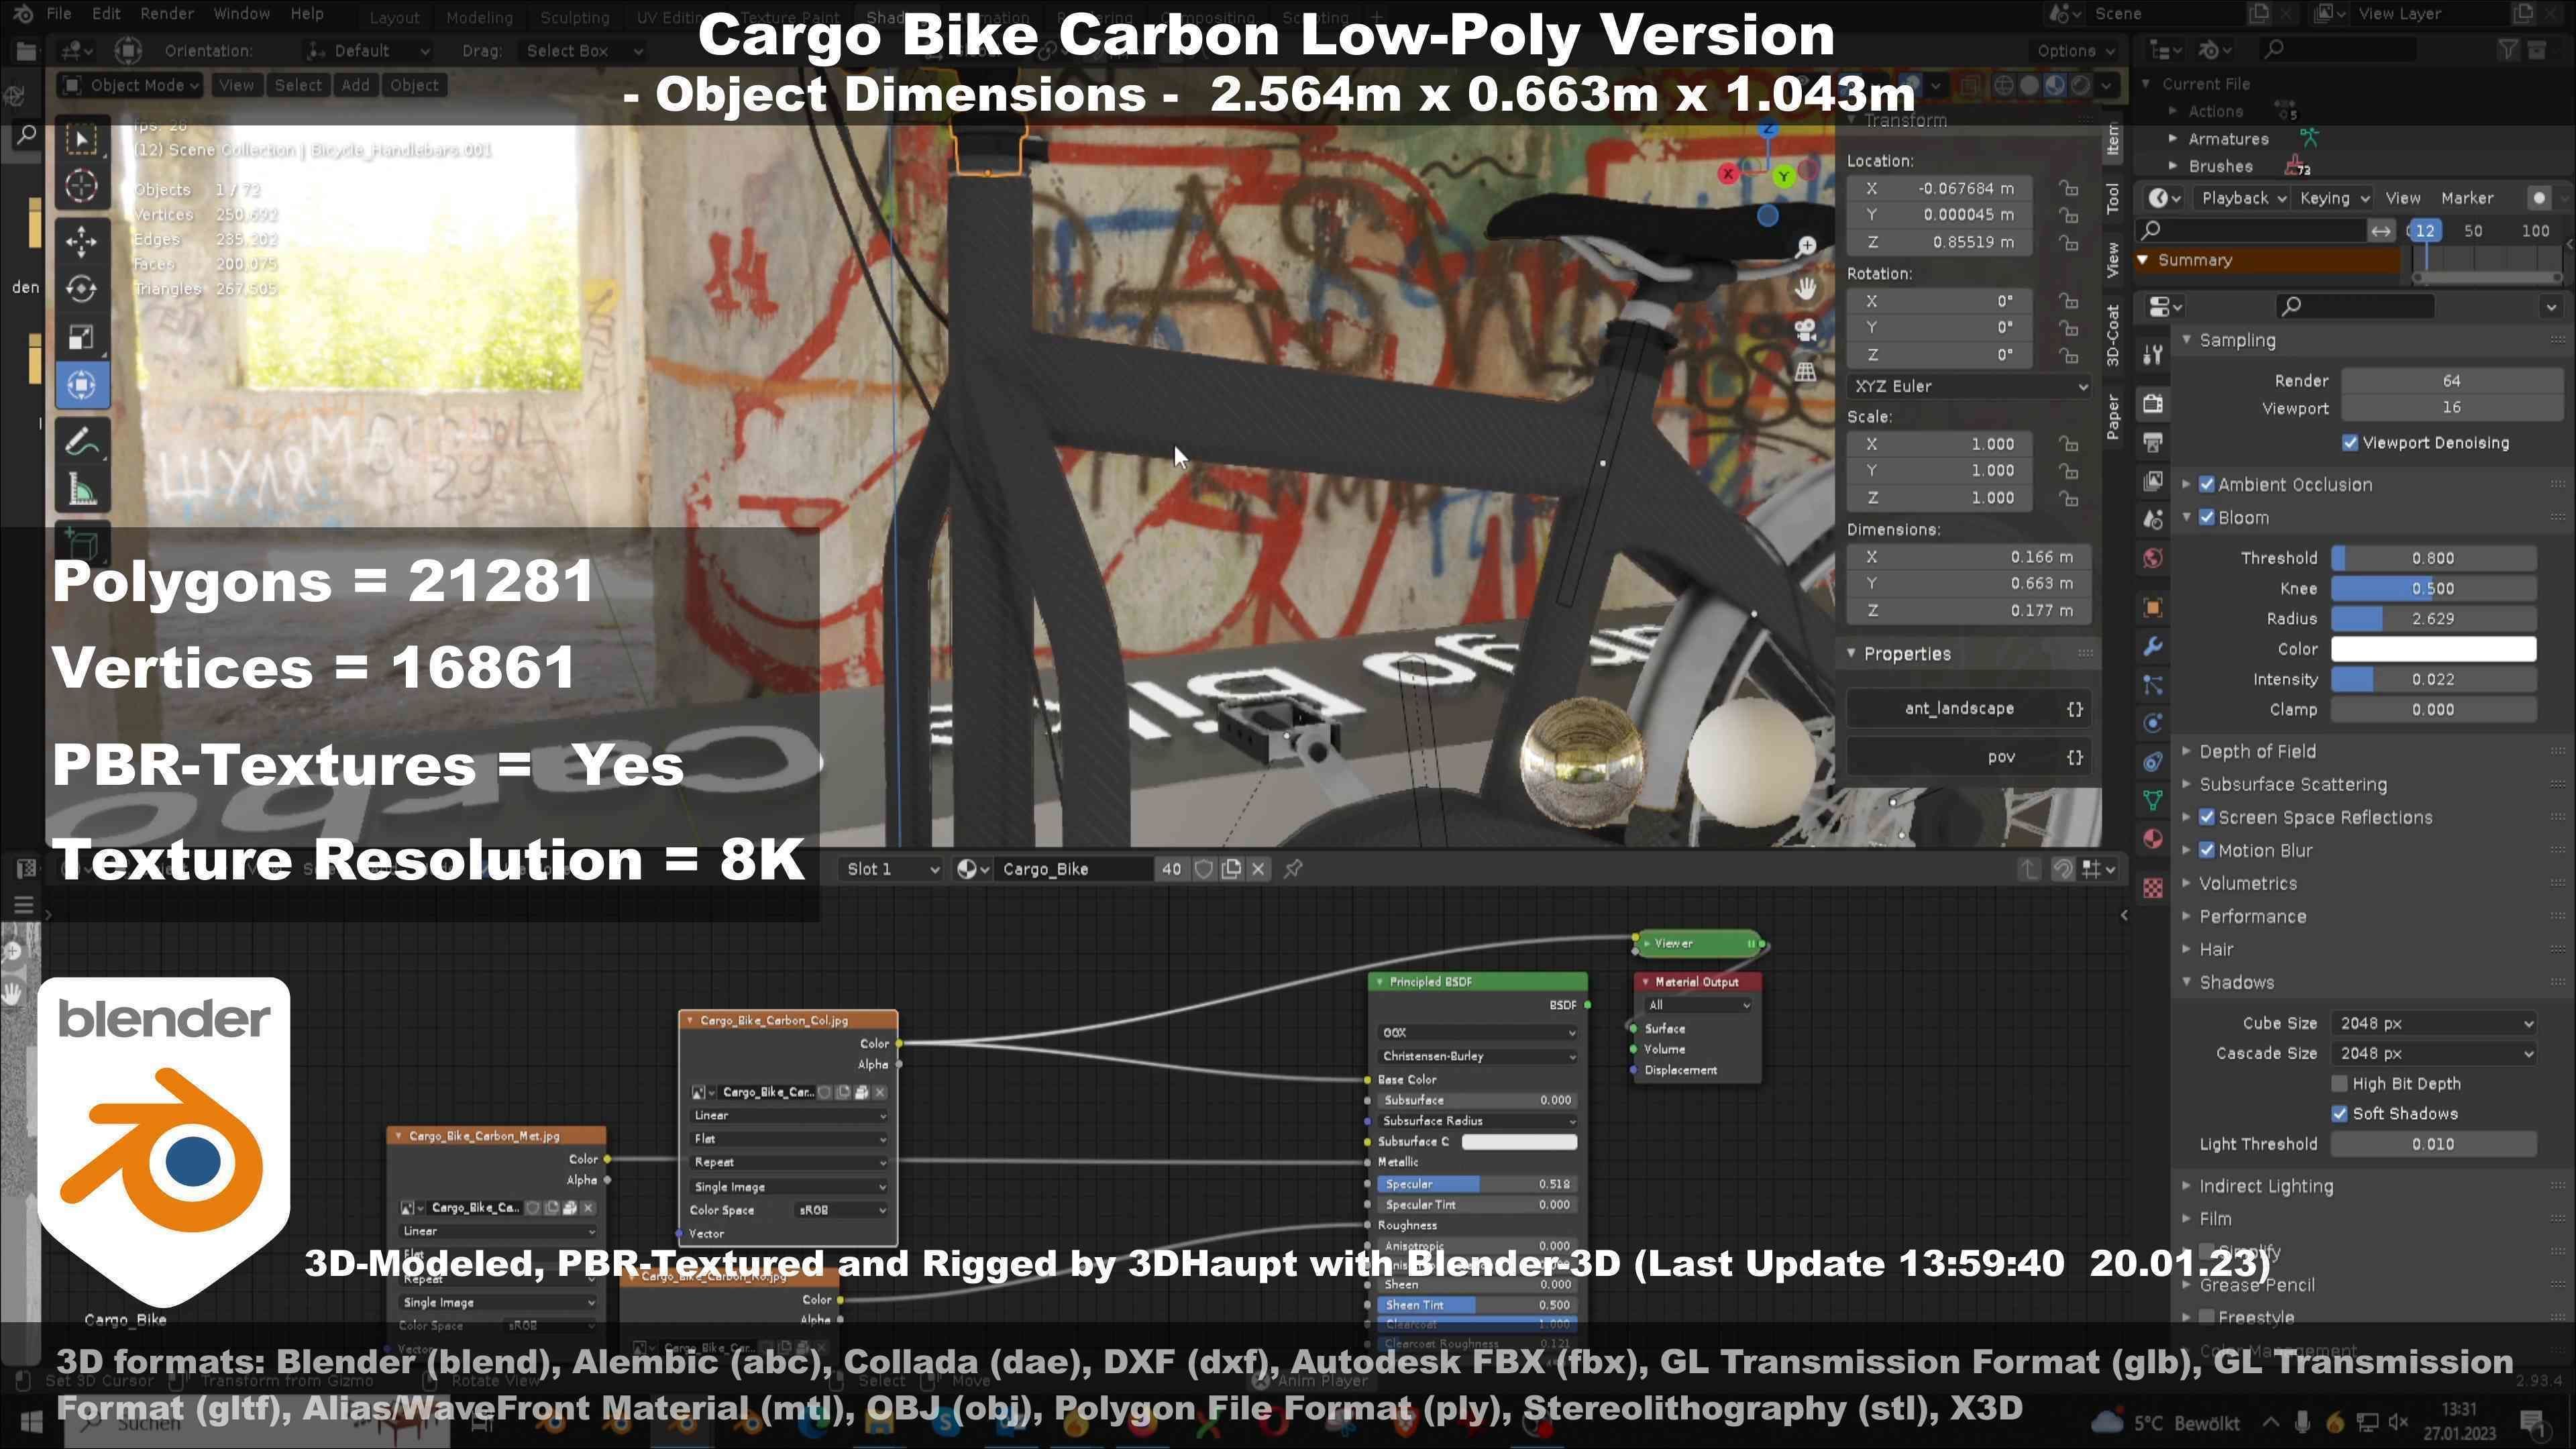
Task: Open Physics properties icon
Action: (2153, 723)
